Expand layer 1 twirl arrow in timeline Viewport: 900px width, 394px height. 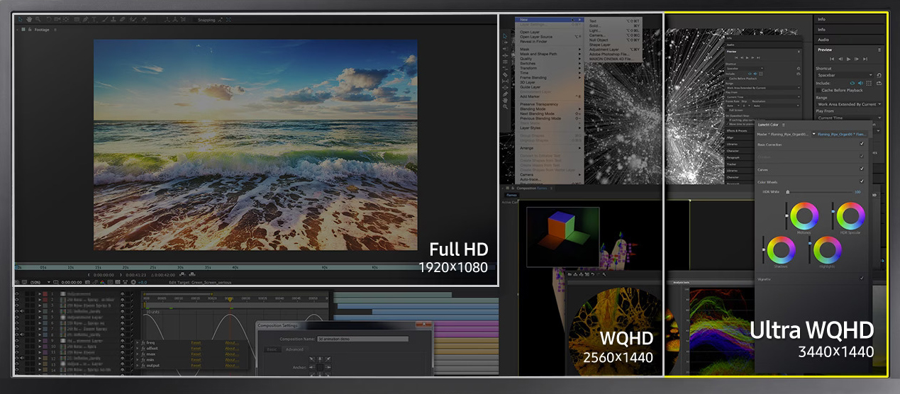40,294
